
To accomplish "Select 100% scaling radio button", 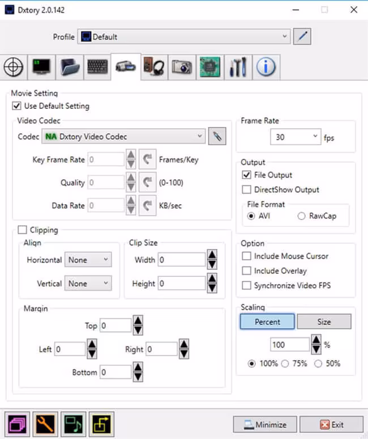I will click(x=251, y=364).
